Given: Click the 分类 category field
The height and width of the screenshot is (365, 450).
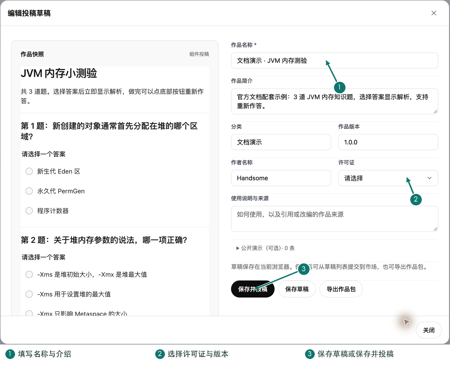Looking at the screenshot, I should point(281,142).
